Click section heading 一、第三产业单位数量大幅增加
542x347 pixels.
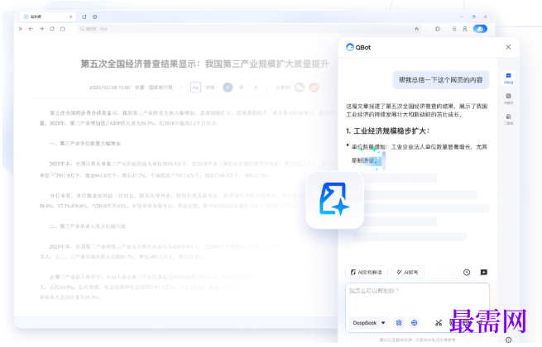(x=85, y=143)
